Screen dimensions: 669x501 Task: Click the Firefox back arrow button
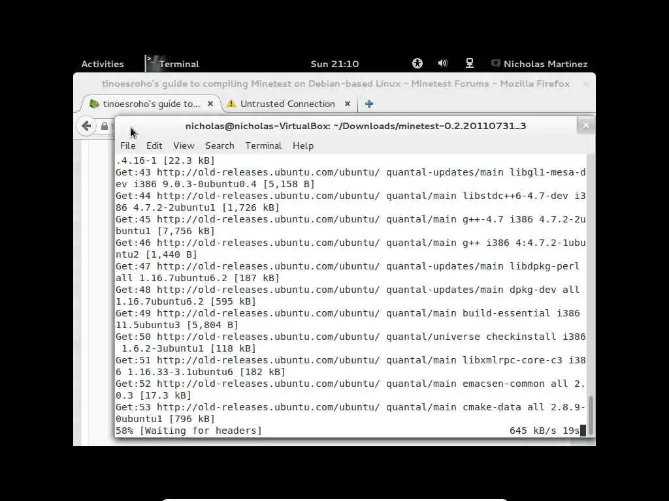point(87,126)
